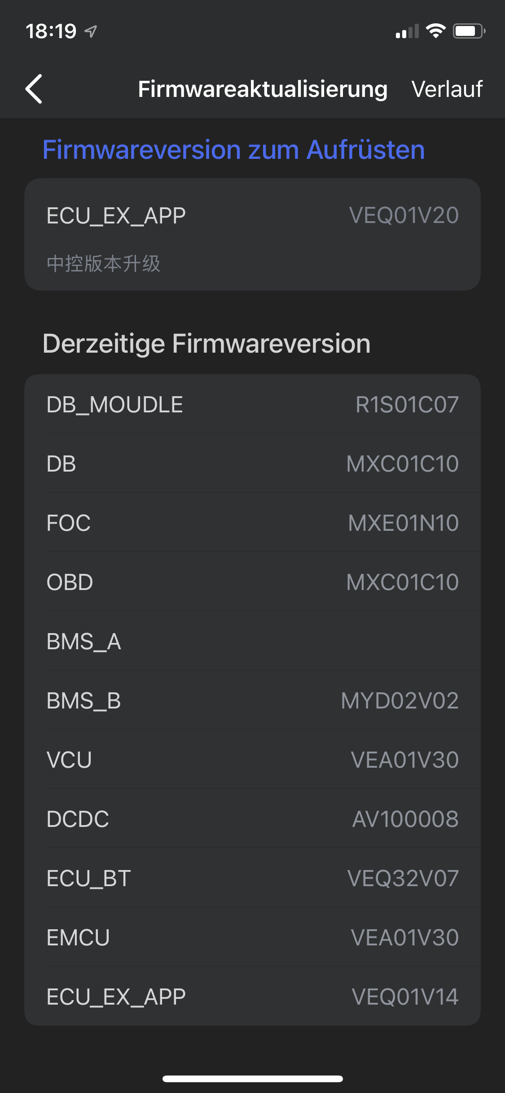Select the ECU_EX_APP VEQ01V20 upgrade card
Image resolution: width=505 pixels, height=1093 pixels.
point(252,234)
